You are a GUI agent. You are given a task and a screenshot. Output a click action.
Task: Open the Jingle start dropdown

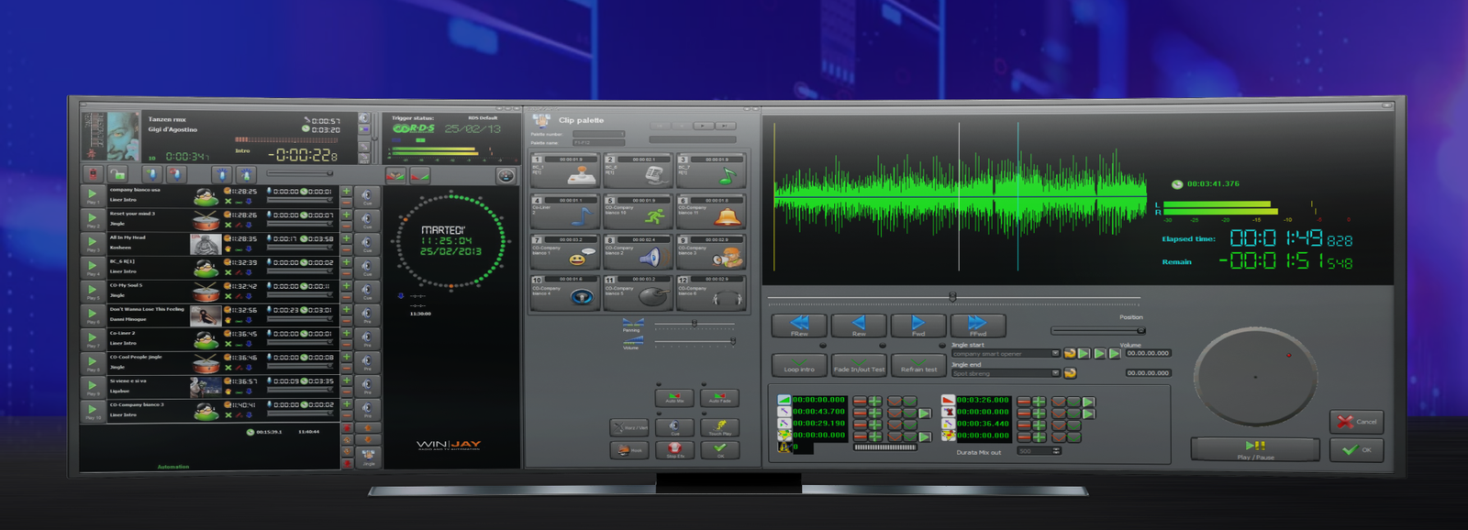click(x=1055, y=353)
